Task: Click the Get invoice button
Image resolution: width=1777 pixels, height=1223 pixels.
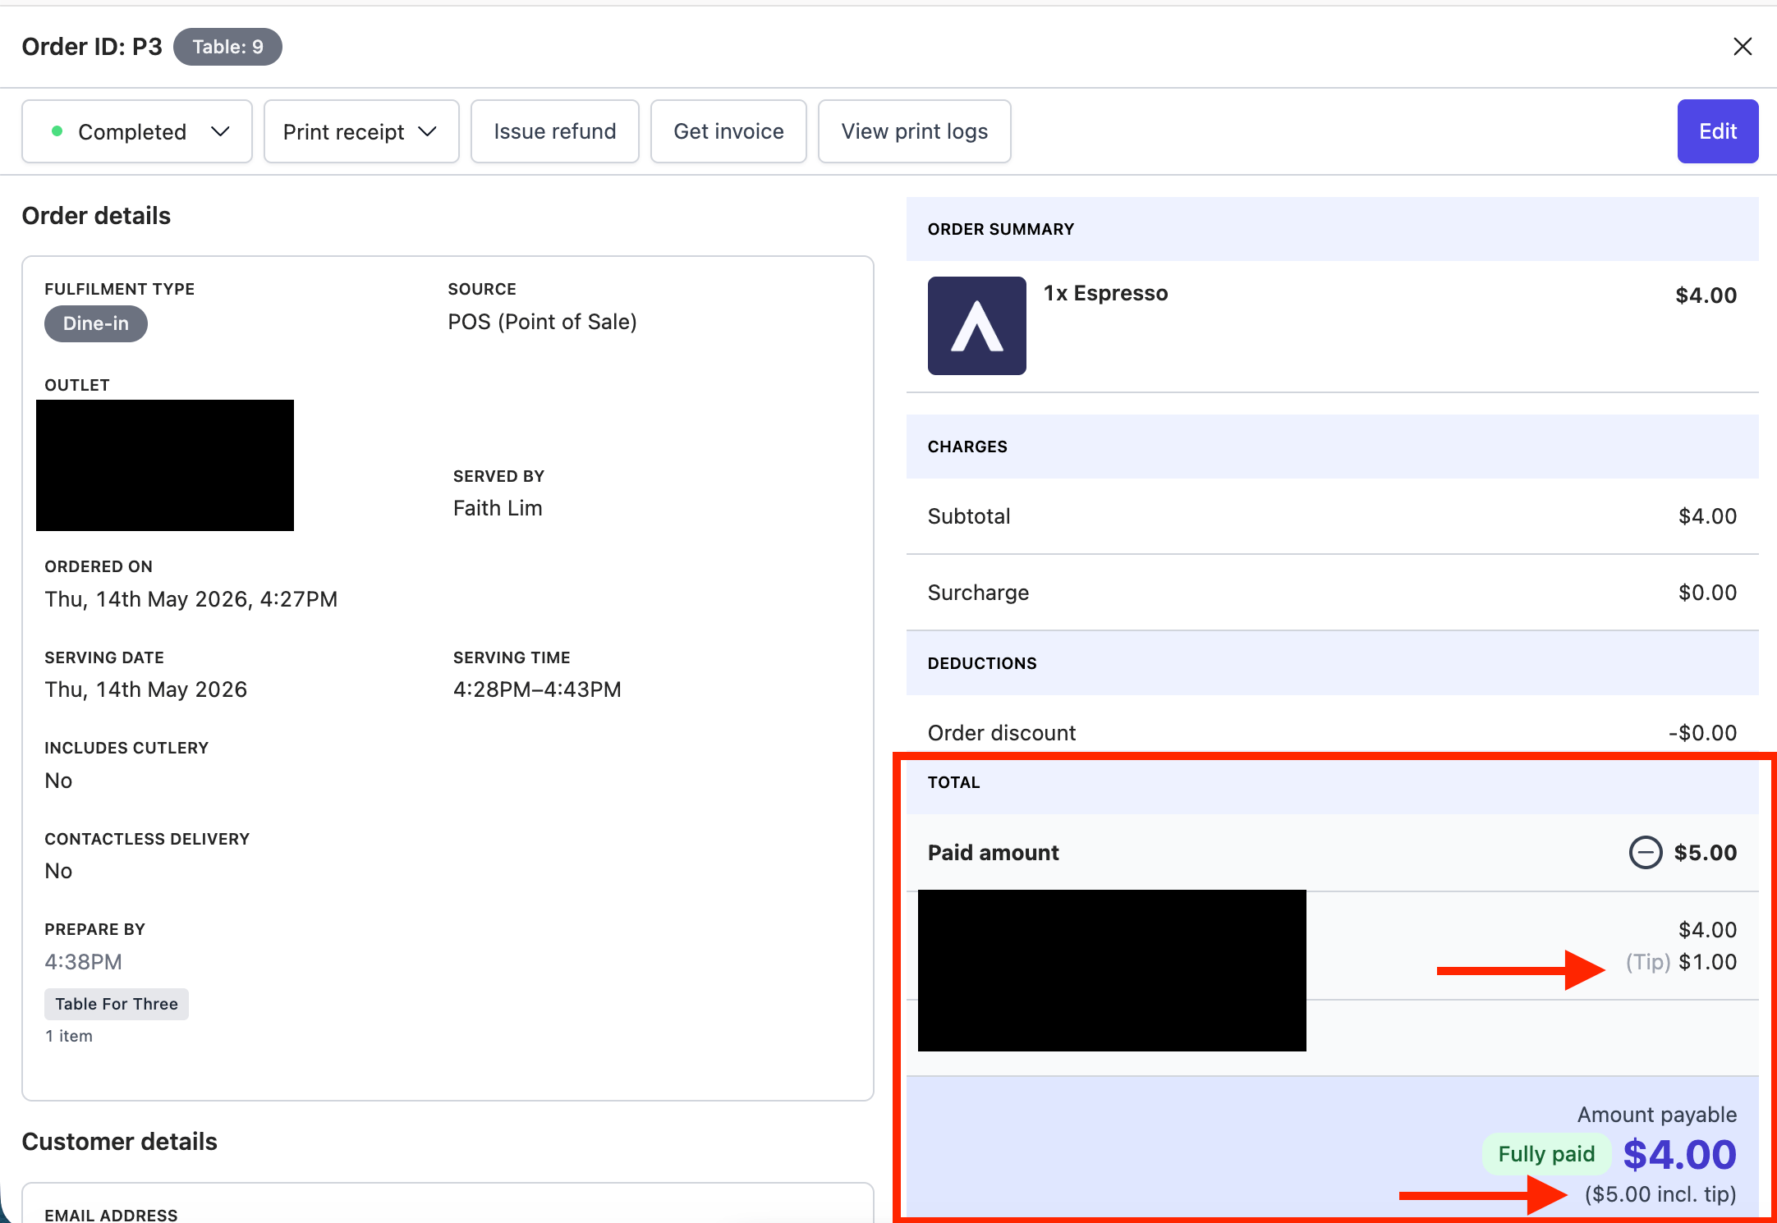Action: coord(728,131)
